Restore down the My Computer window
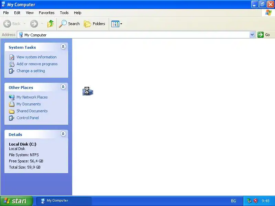 point(263,4)
